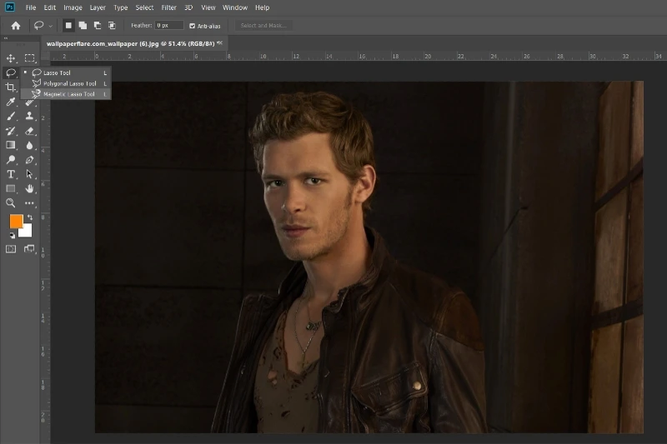
Task: Select the Clone Stamp tool
Action: 29,116
